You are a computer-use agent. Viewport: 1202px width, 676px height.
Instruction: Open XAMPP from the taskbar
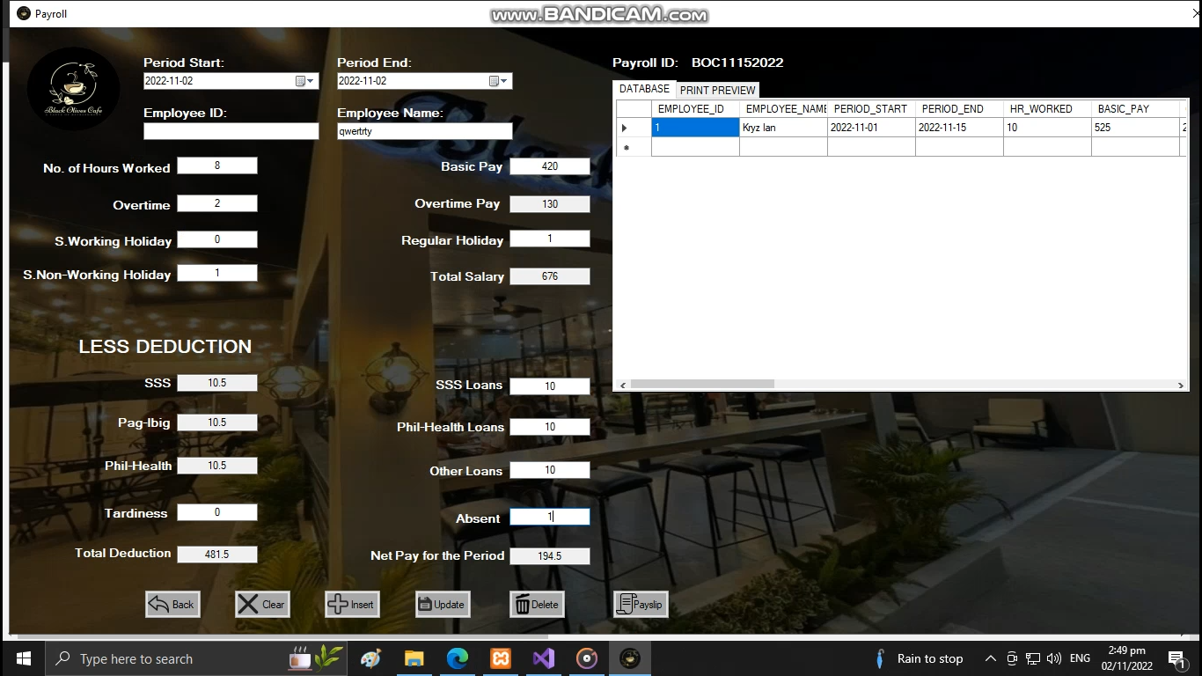click(x=500, y=658)
